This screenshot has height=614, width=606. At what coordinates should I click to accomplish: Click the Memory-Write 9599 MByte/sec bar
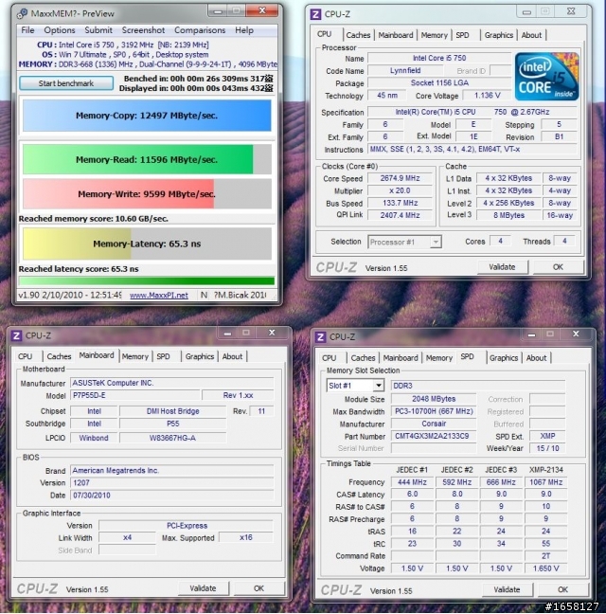pos(147,194)
